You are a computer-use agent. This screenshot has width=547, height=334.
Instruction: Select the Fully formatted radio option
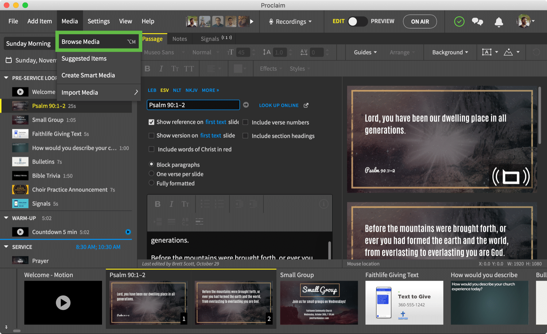(151, 183)
